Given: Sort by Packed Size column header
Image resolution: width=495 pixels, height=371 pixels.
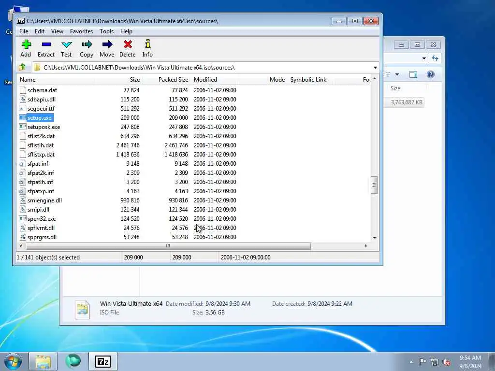Looking at the screenshot, I should pos(166,80).
